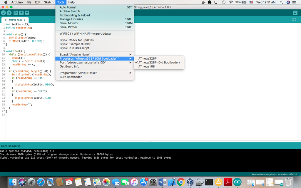Image resolution: width=301 pixels, height=188 pixels.
Task: Launch WiFi101 / WiFiNINA Firmware Updater
Action: 95,33
